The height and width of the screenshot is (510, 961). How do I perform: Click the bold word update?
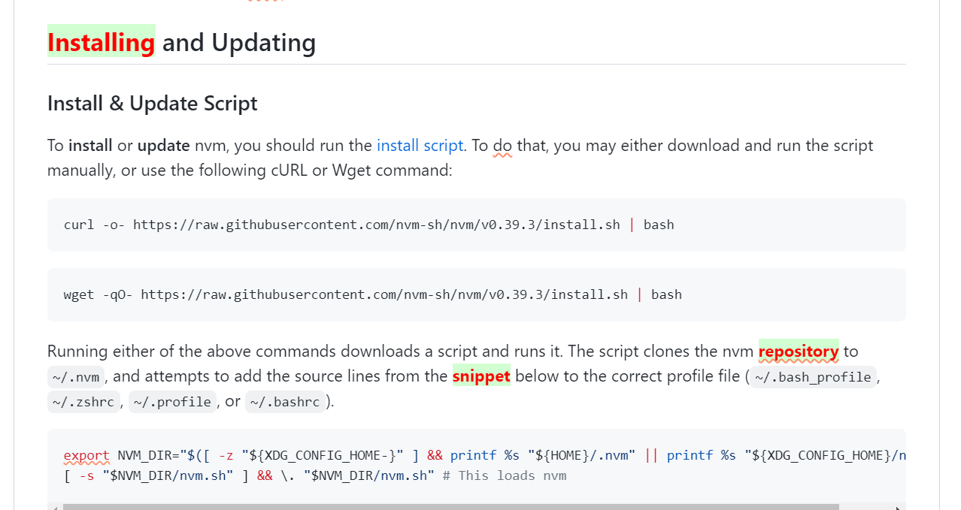click(x=163, y=146)
